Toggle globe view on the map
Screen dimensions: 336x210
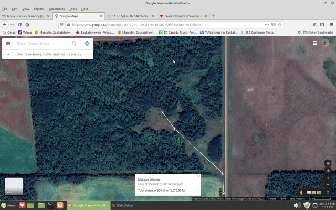coord(328,163)
